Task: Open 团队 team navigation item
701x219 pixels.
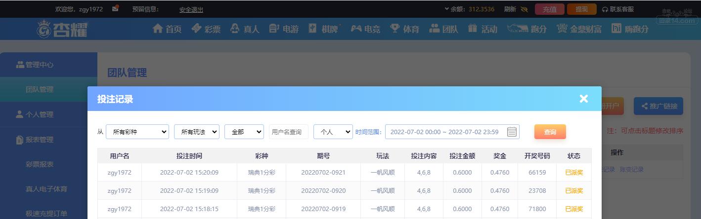Action: tap(443, 29)
